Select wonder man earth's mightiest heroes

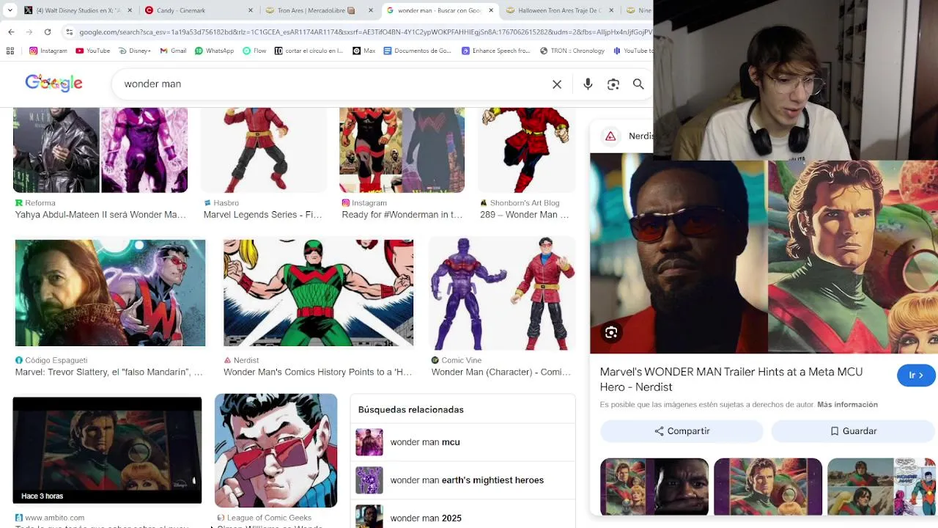(x=463, y=480)
